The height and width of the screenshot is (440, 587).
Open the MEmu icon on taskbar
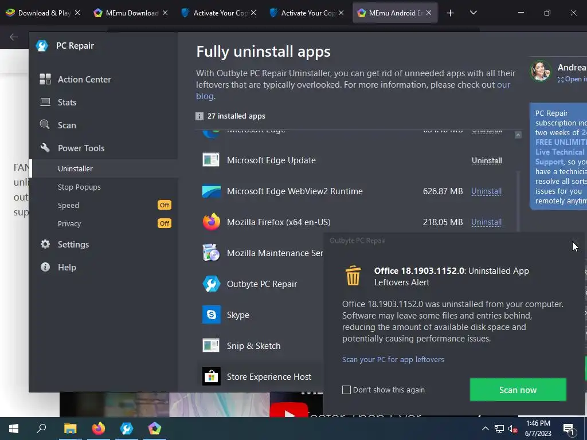(155, 429)
